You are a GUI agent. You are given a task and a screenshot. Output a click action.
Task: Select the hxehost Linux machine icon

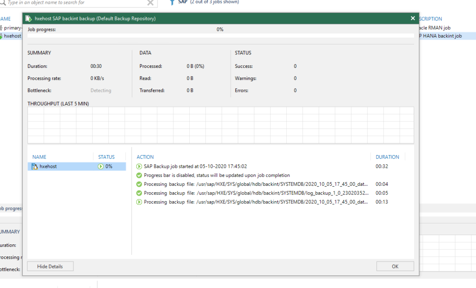pos(34,166)
